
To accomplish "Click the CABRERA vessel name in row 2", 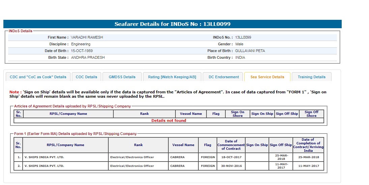I will tap(177, 166).
